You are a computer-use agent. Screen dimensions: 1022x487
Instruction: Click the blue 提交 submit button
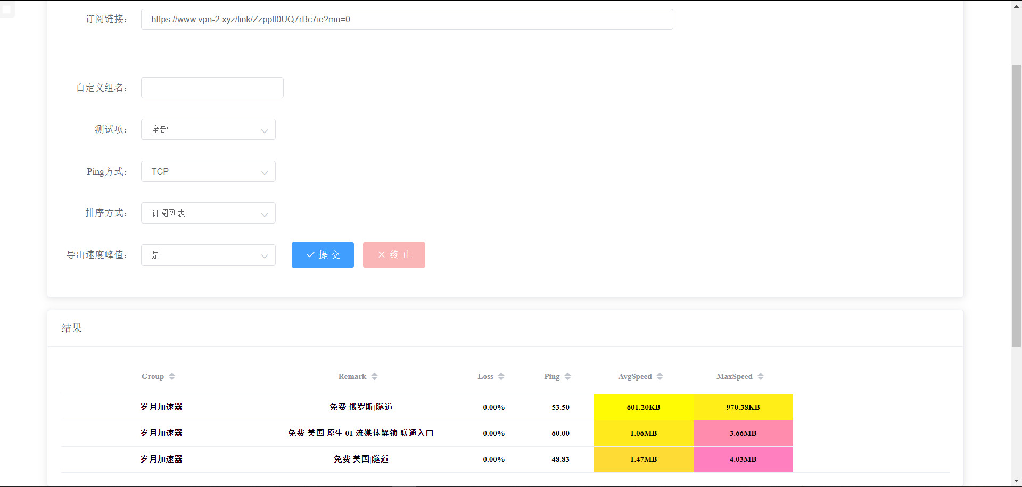323,255
